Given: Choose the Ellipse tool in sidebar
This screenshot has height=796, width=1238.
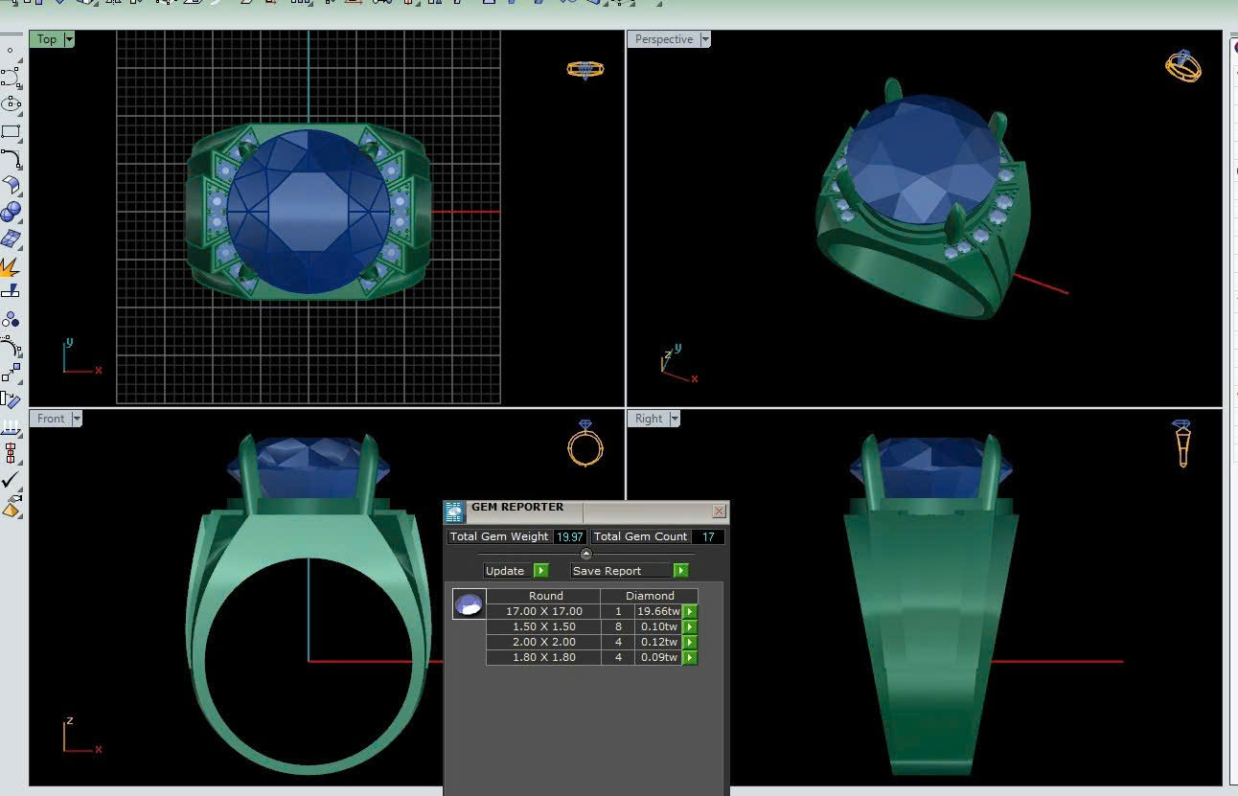Looking at the screenshot, I should pyautogui.click(x=11, y=103).
